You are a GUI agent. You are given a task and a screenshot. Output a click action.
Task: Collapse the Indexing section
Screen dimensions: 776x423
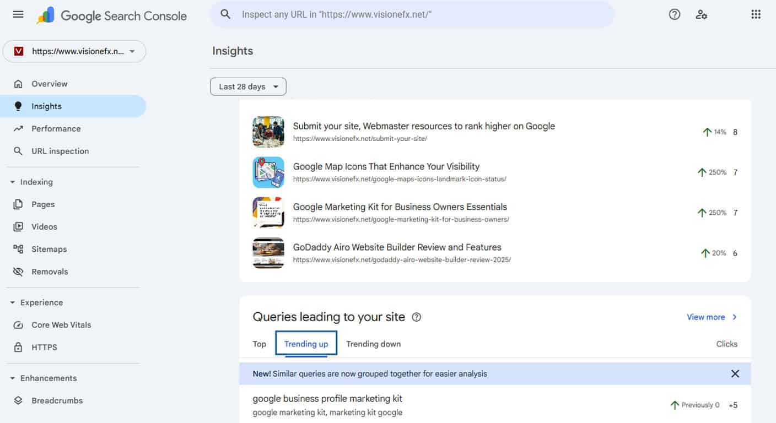click(12, 182)
